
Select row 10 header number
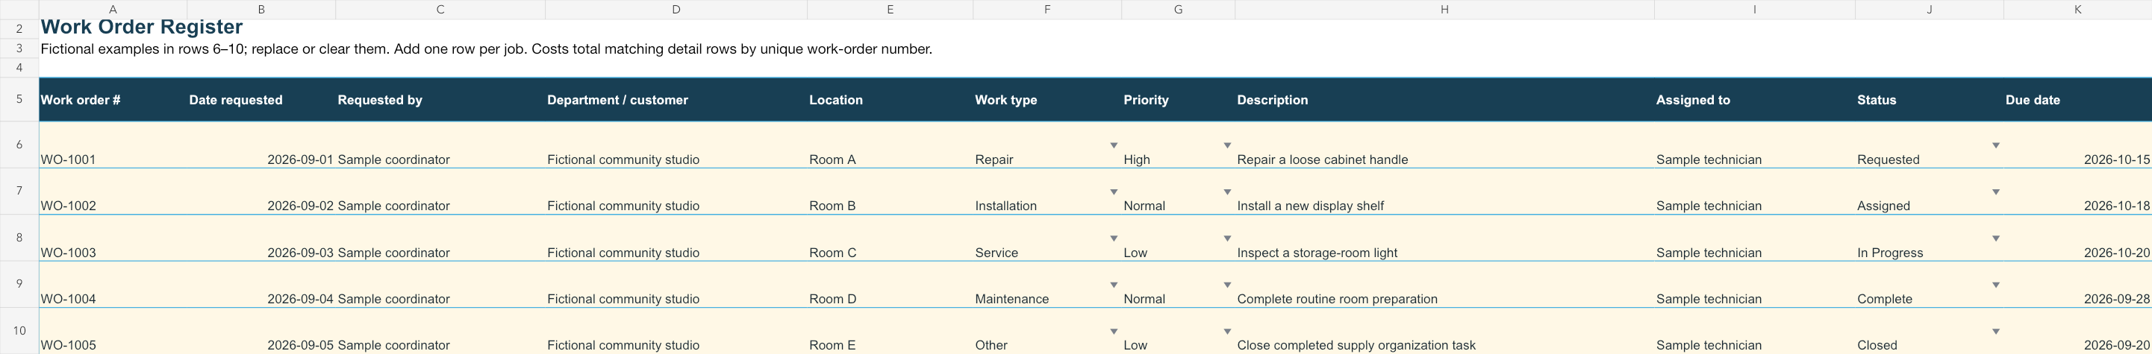tap(19, 331)
